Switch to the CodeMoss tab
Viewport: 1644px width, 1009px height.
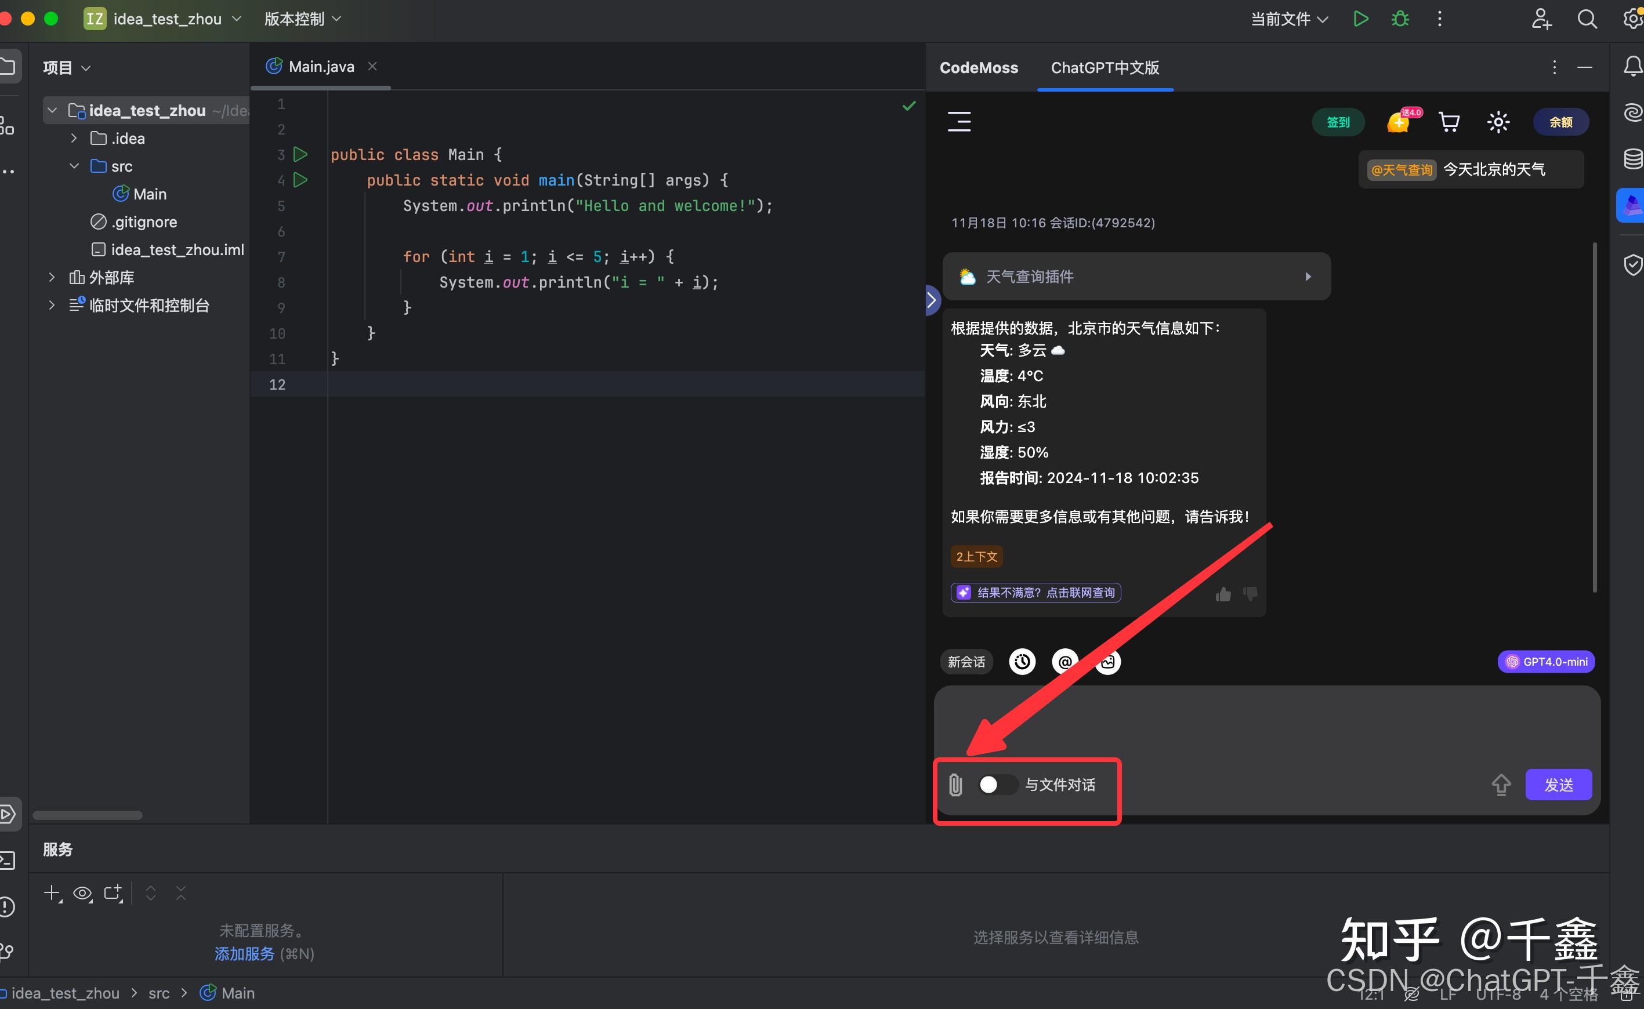[x=978, y=67]
